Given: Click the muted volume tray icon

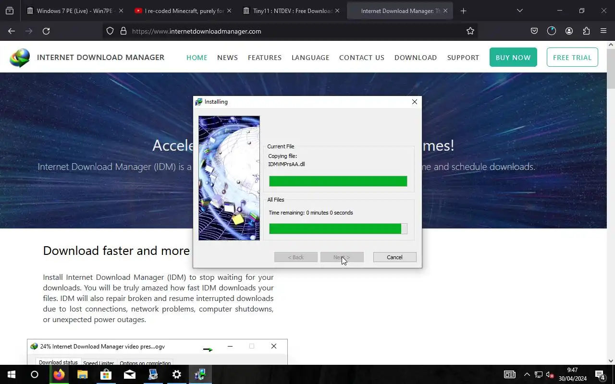Looking at the screenshot, I should pyautogui.click(x=550, y=374).
